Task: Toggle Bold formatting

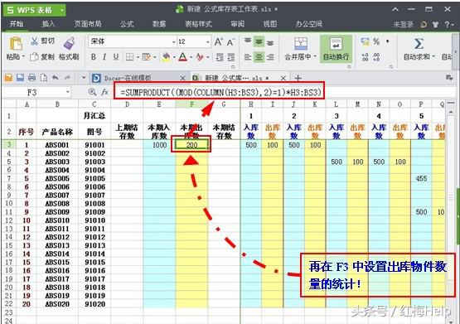Action: [94, 57]
